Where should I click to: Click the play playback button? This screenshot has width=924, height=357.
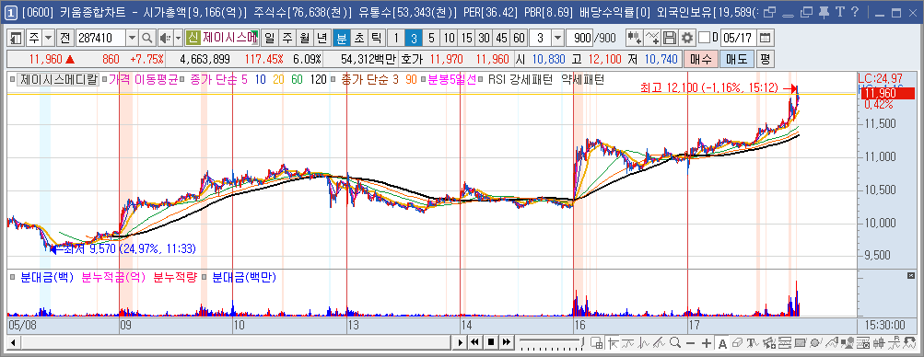[462, 342]
